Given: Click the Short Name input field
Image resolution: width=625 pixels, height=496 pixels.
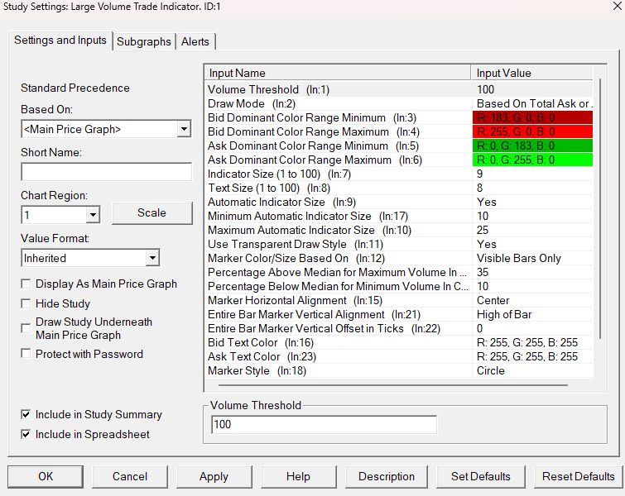Looking at the screenshot, I should click(x=107, y=172).
